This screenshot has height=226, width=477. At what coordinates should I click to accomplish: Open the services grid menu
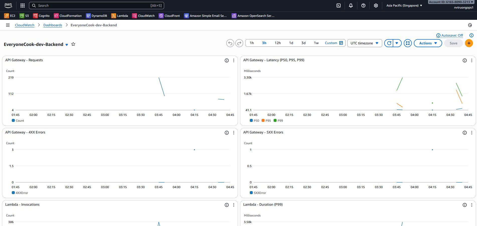click(x=22, y=6)
